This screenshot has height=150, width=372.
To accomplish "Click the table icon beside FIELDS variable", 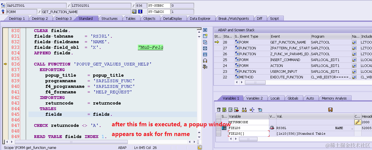I will [224, 128].
